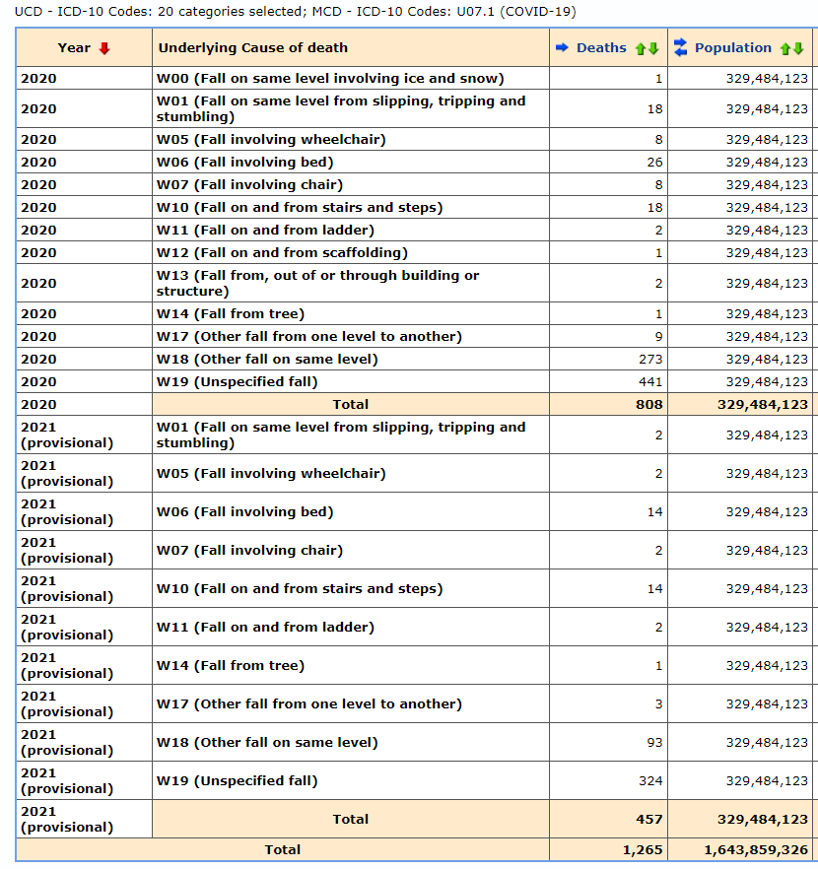Viewport: 818px width, 869px height.
Task: Click population value in the W00 row
Action: (x=767, y=78)
